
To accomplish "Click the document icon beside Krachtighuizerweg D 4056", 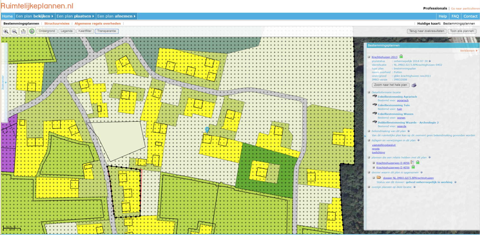I will point(412,162).
